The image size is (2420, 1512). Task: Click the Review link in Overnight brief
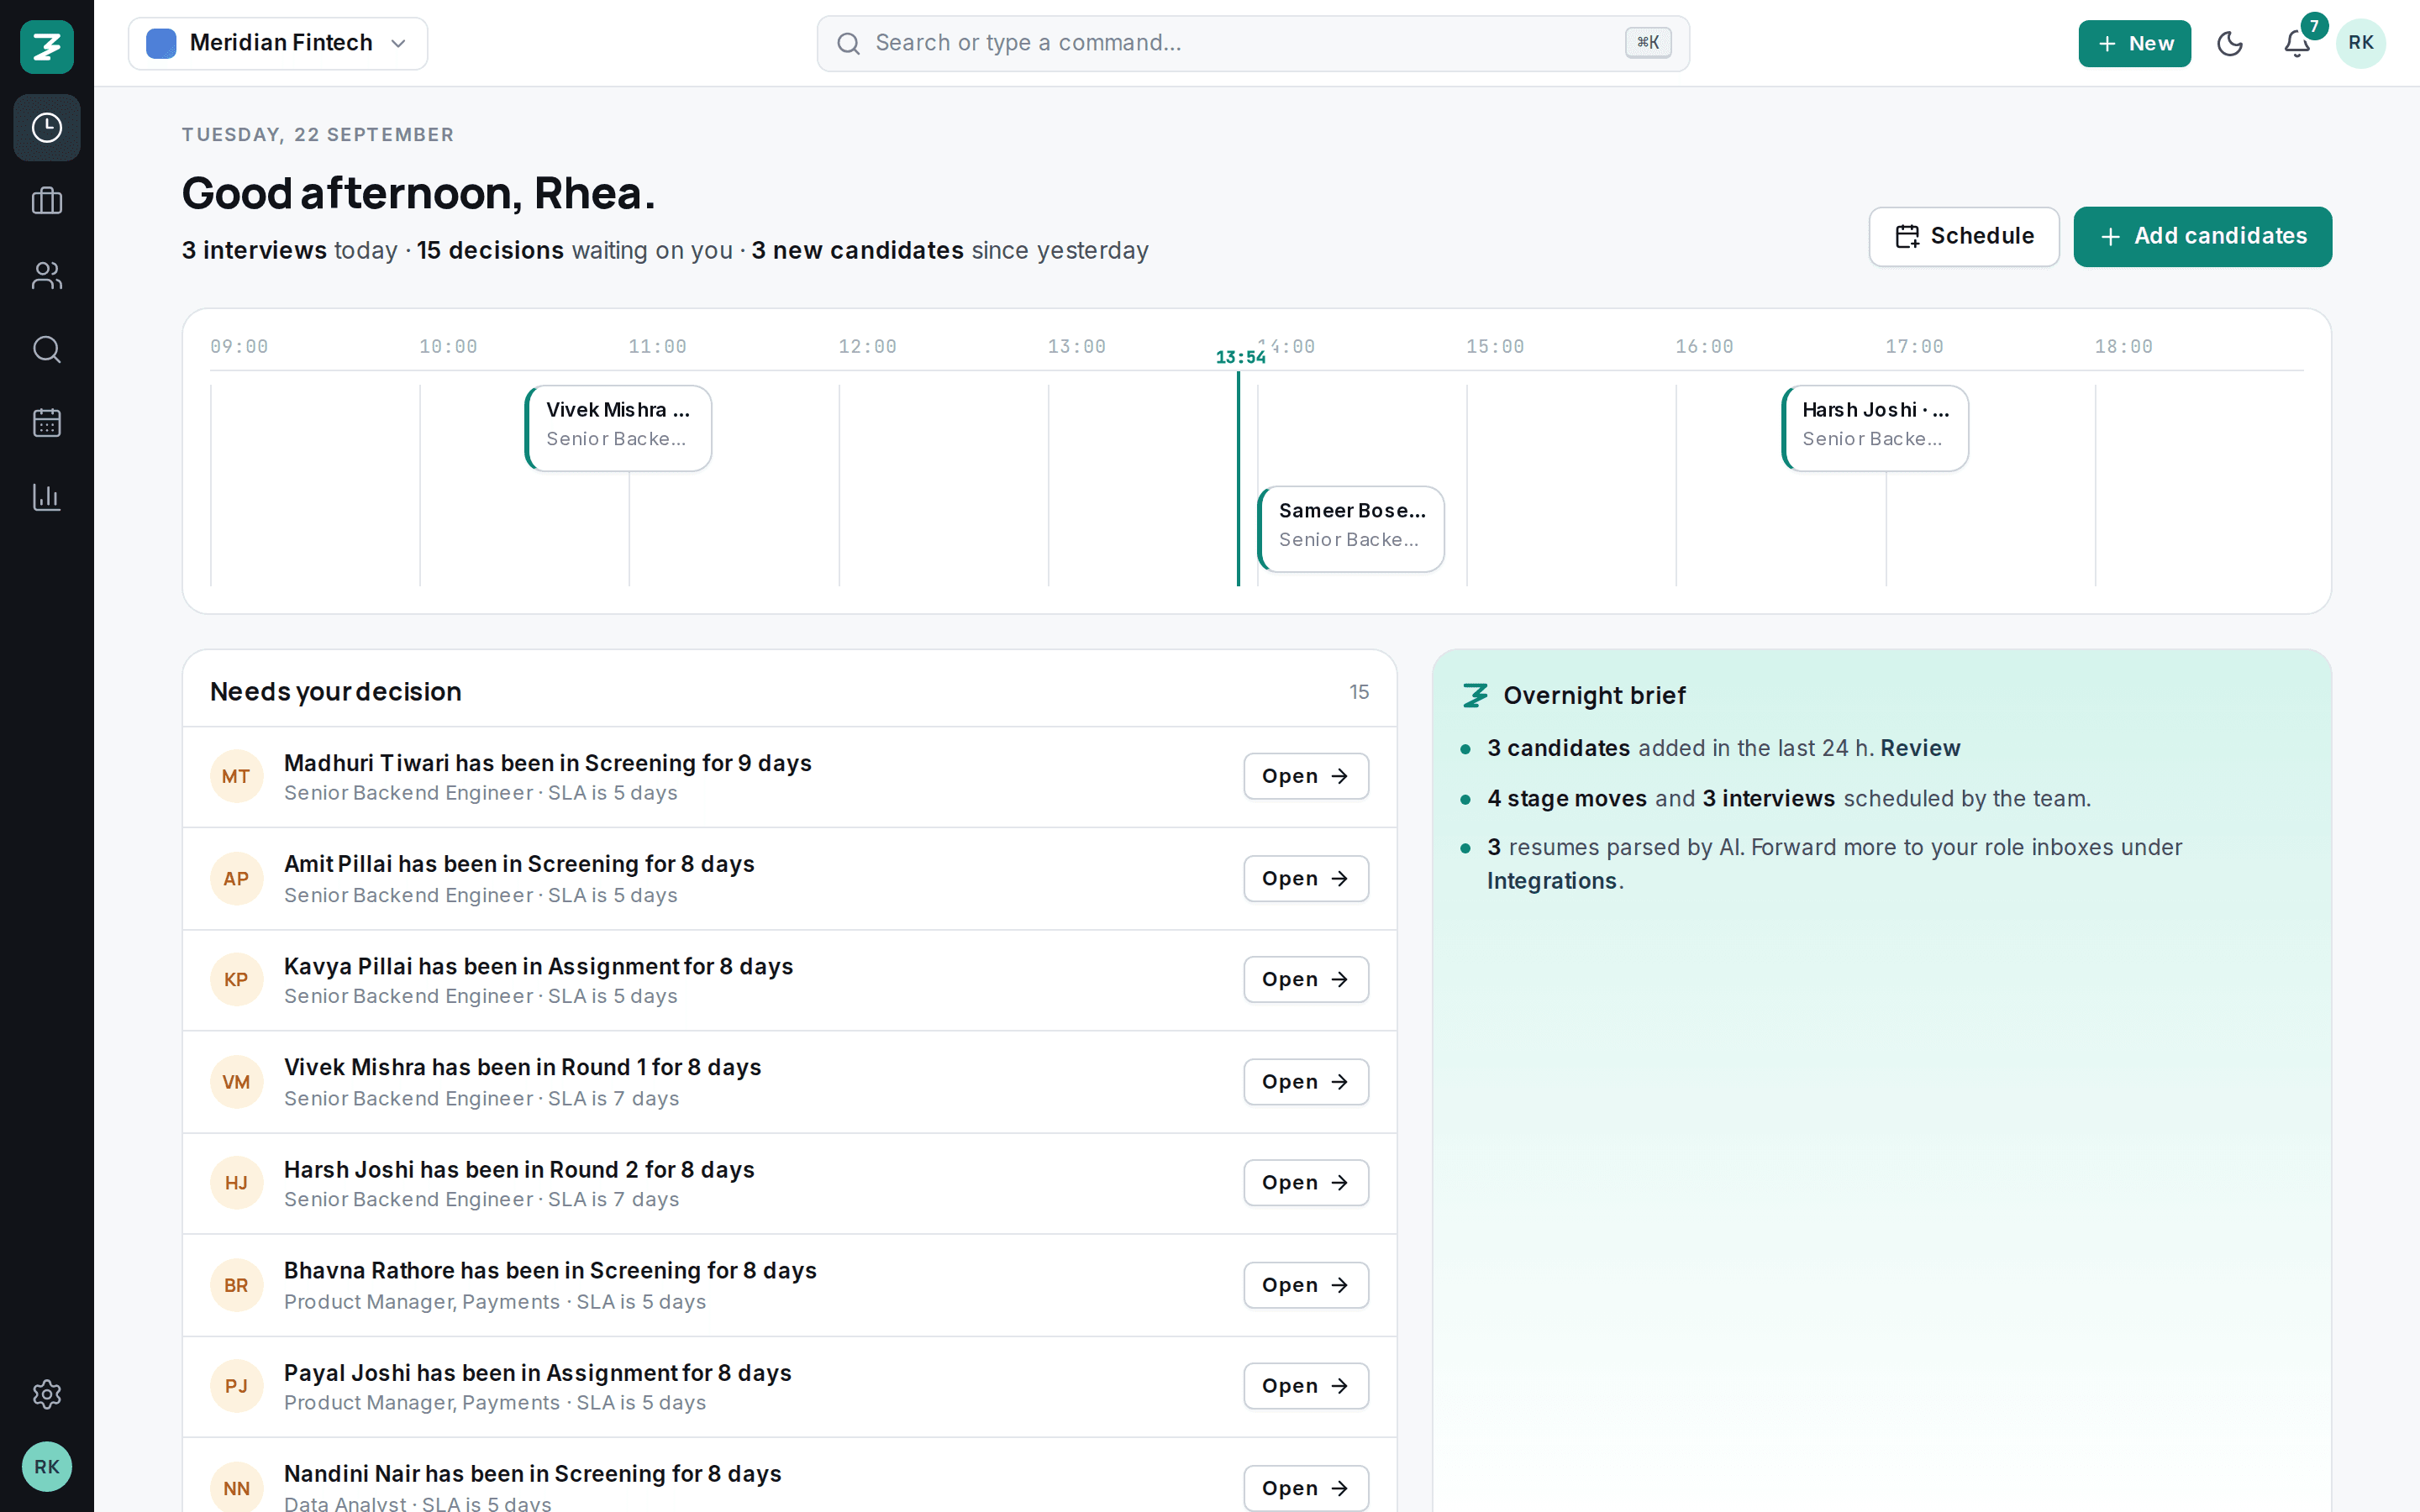1920,748
